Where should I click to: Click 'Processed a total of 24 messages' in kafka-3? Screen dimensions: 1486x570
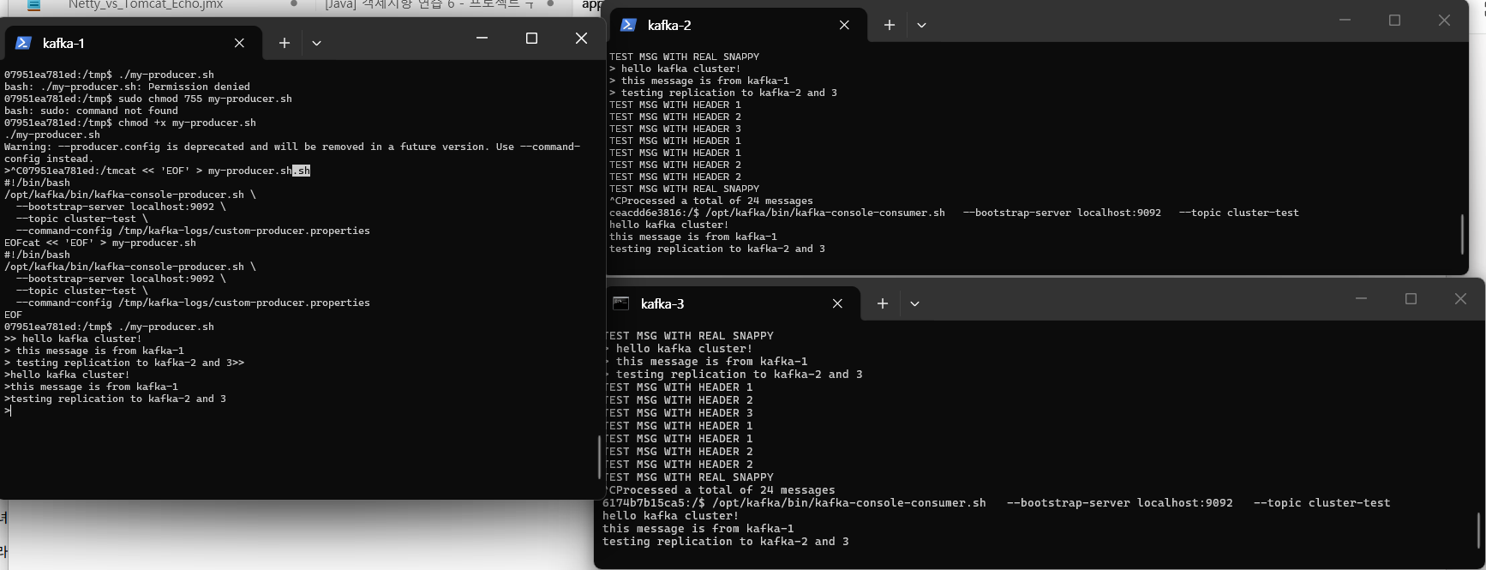point(726,490)
